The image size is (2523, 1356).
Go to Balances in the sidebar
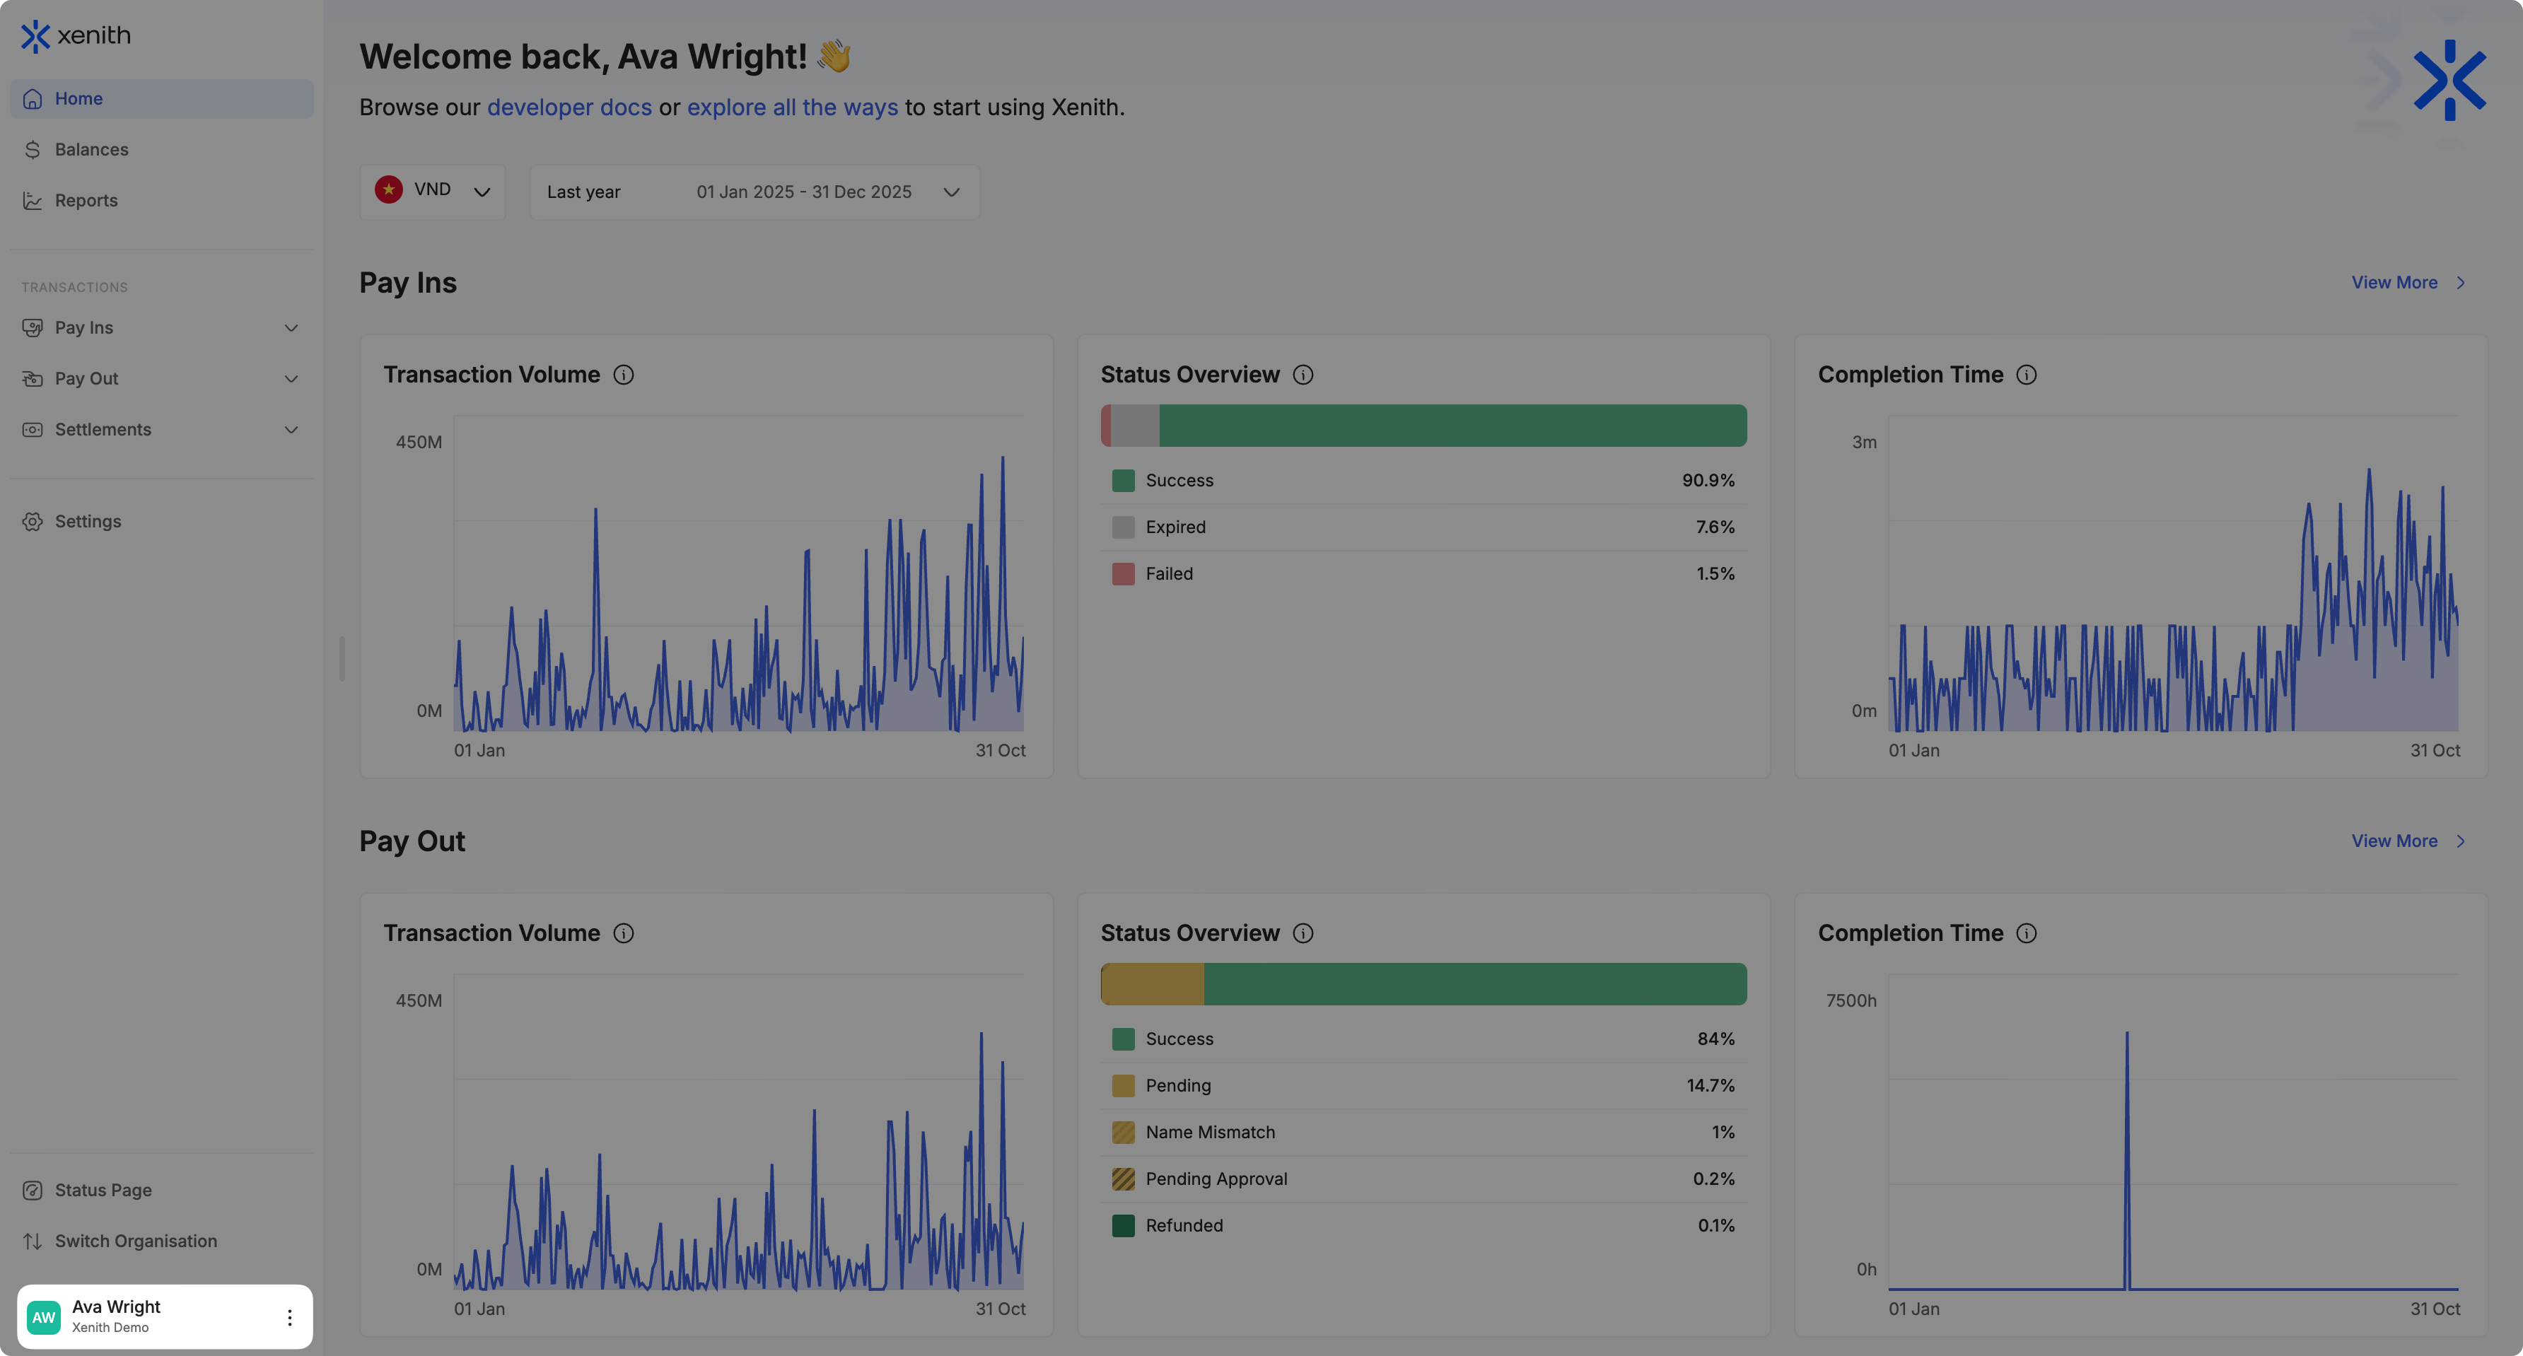click(91, 150)
